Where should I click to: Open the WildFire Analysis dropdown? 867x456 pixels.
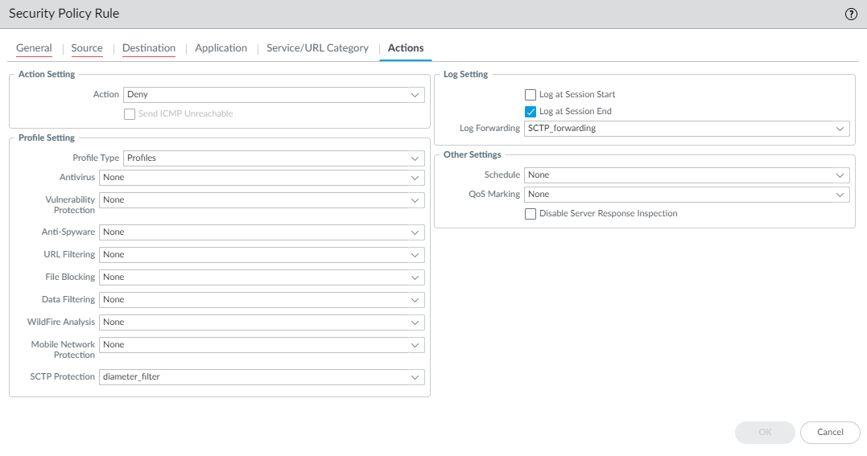tap(262, 322)
